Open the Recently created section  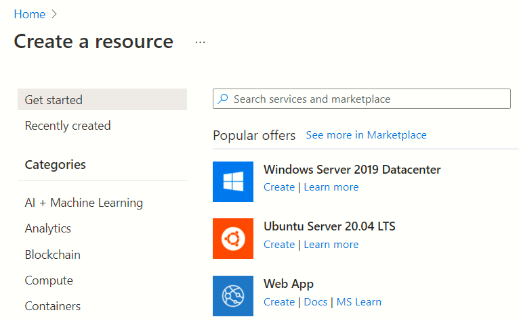pyautogui.click(x=68, y=126)
